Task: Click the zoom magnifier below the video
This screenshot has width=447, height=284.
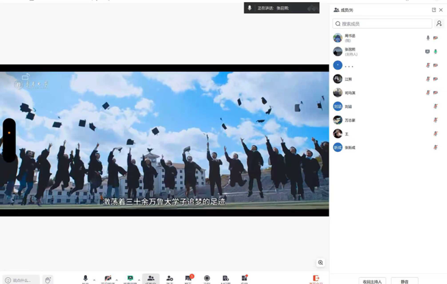Action: 320,263
